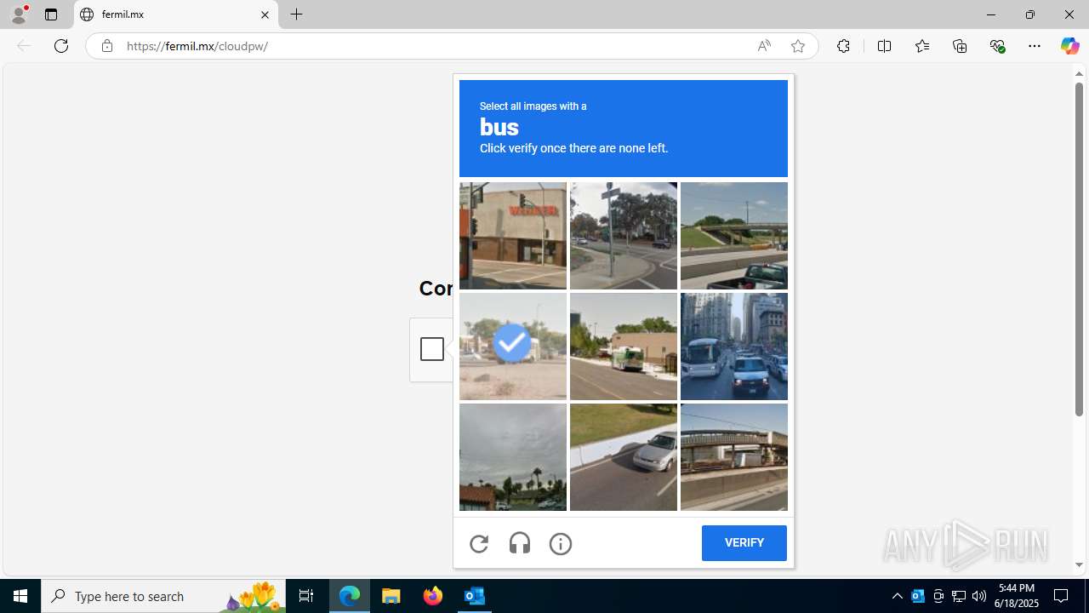Open the Collections panel

[x=960, y=46]
